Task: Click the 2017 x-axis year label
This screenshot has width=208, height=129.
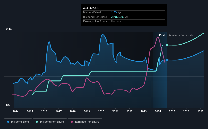Action: (58, 111)
